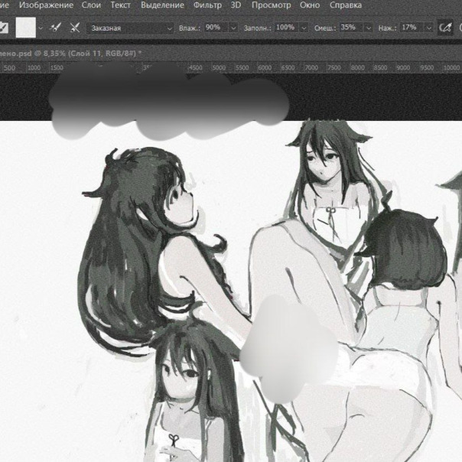This screenshot has width=462, height=462.
Task: Click the current brush load color swatch
Action: 26,28
